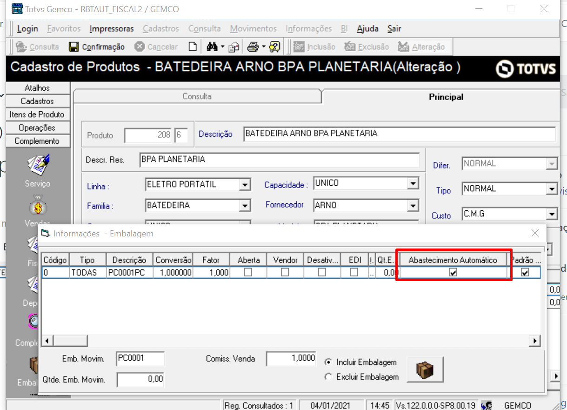
Task: Click the Atalhos sidebar button
Action: point(37,87)
